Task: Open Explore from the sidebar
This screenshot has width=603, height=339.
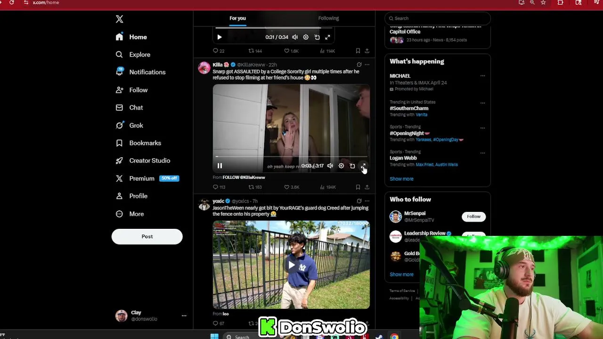Action: 133,55
